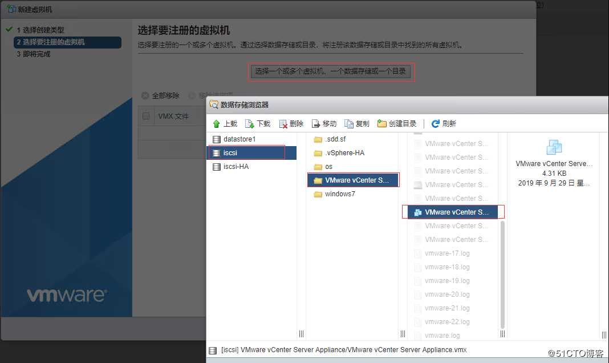Click the large VM file preview icon
Image resolution: width=609 pixels, height=363 pixels.
554,147
